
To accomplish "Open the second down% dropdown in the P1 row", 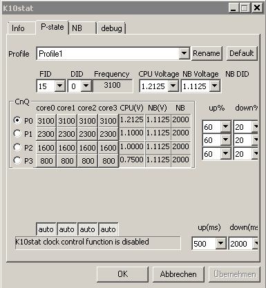I will point(256,140).
